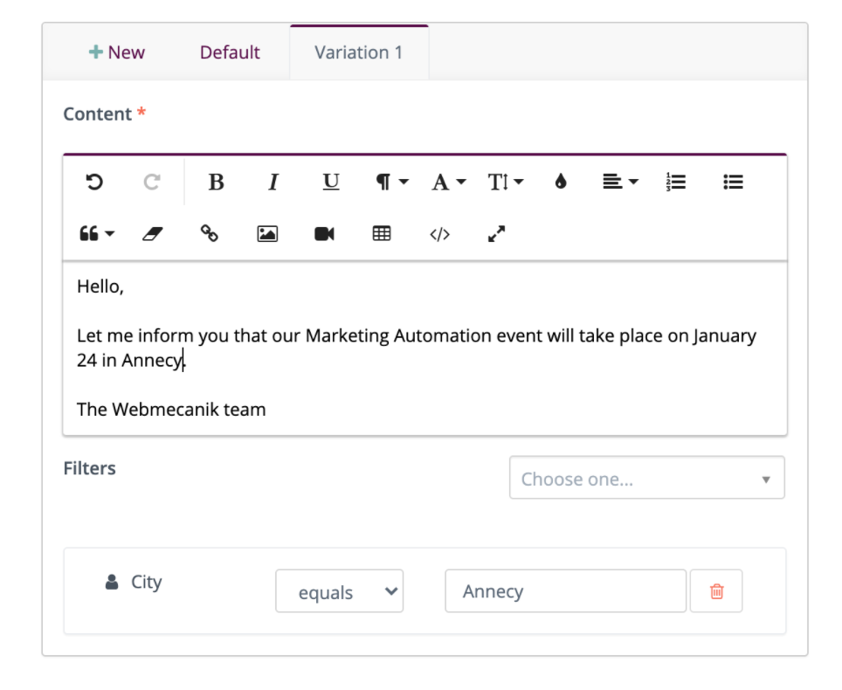Image resolution: width=842 pixels, height=690 pixels.
Task: Insert a hyperlink
Action: point(209,233)
